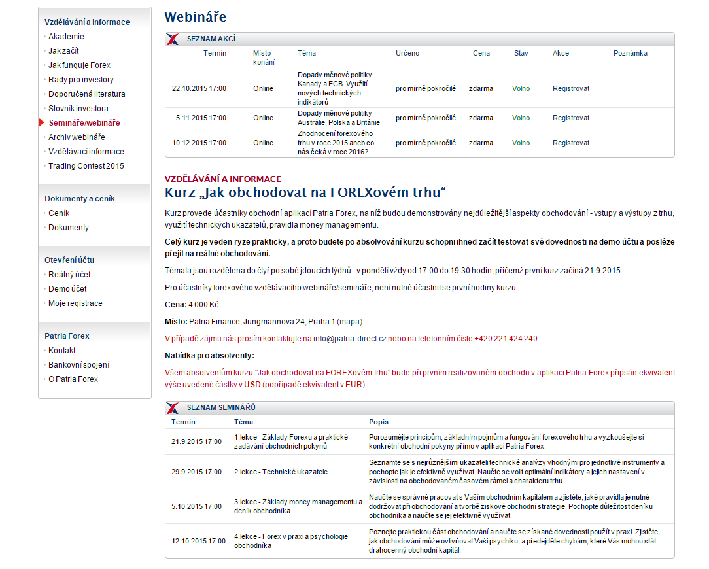Click seminar topic 3.lekce - Základy money managementu
The width and height of the screenshot is (709, 569).
click(298, 507)
